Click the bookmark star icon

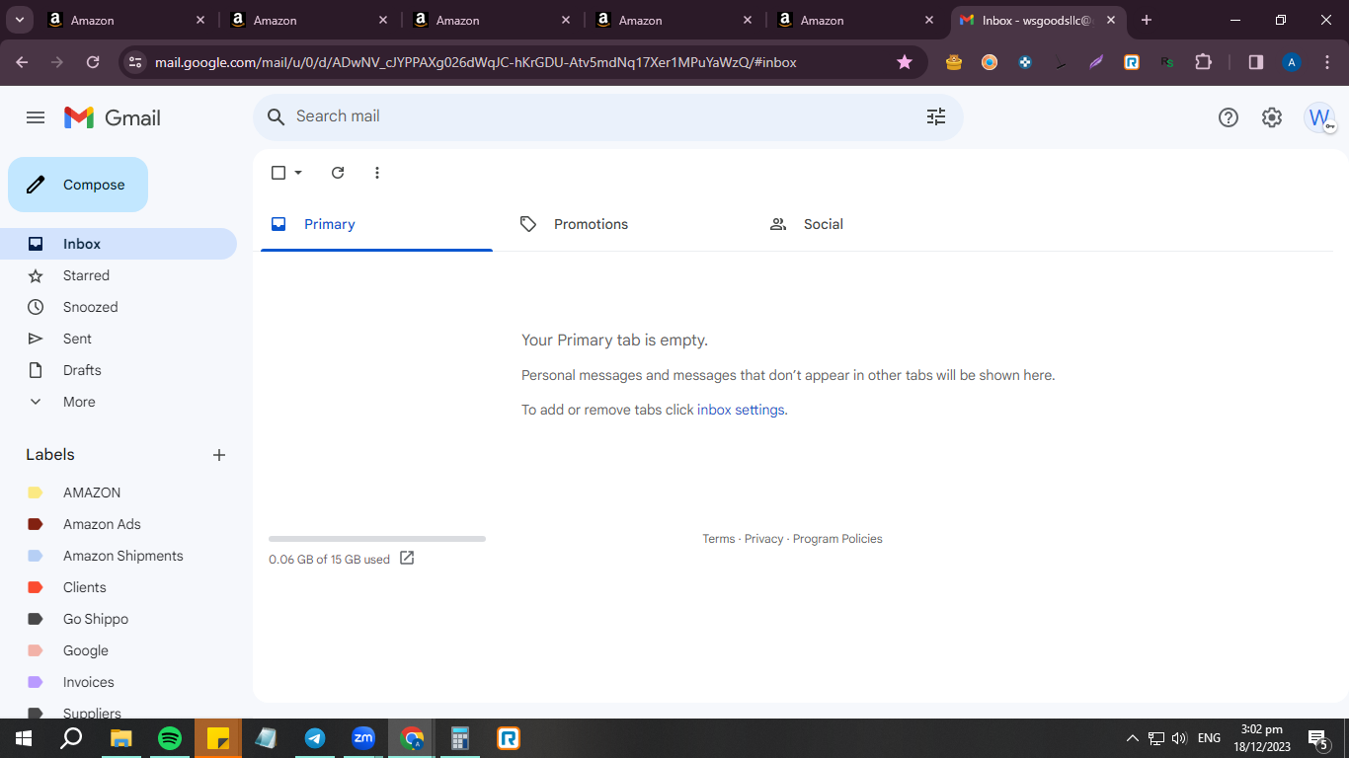point(905,62)
